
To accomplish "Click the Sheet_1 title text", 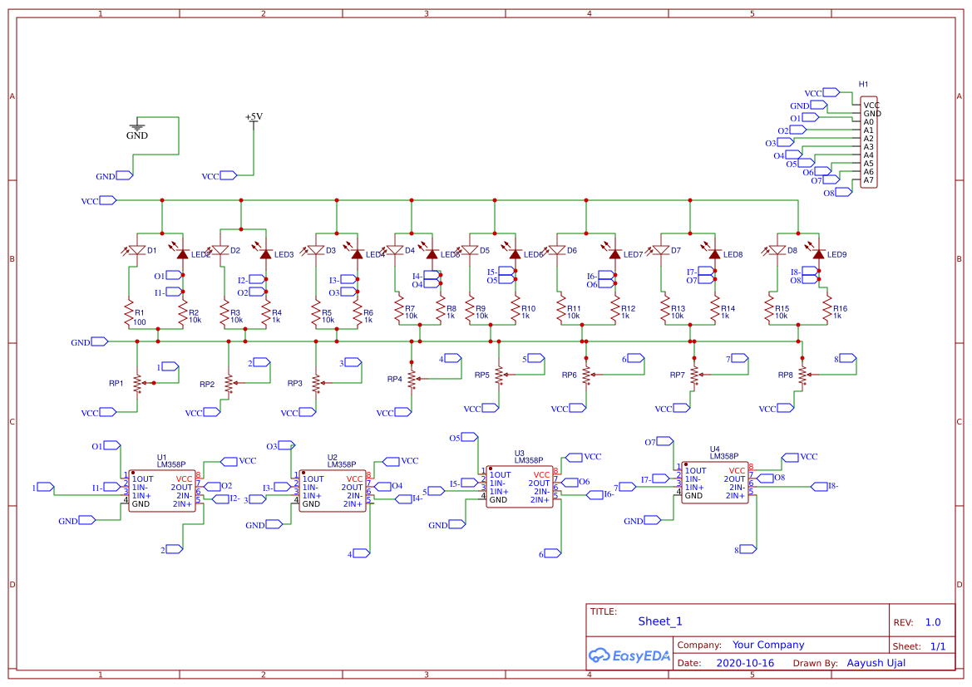I will click(659, 621).
